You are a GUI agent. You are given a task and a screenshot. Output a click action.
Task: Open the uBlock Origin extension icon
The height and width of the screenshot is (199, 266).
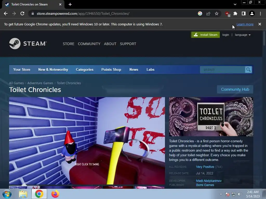(x=227, y=14)
